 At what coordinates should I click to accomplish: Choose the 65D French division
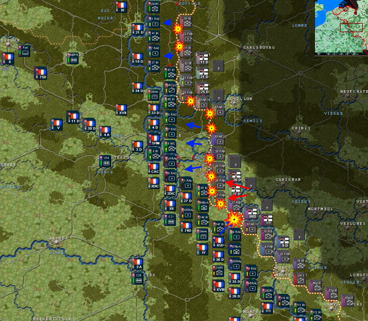[x=219, y=242]
